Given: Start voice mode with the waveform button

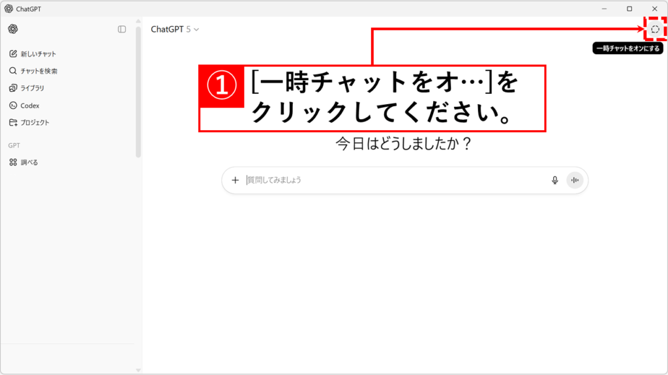Looking at the screenshot, I should [x=575, y=180].
